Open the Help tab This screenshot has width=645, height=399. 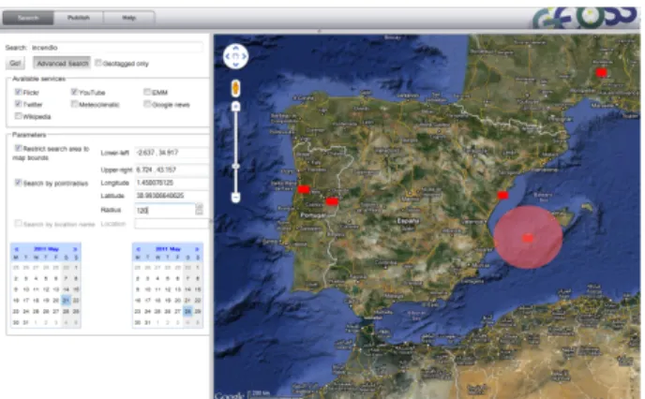129,18
